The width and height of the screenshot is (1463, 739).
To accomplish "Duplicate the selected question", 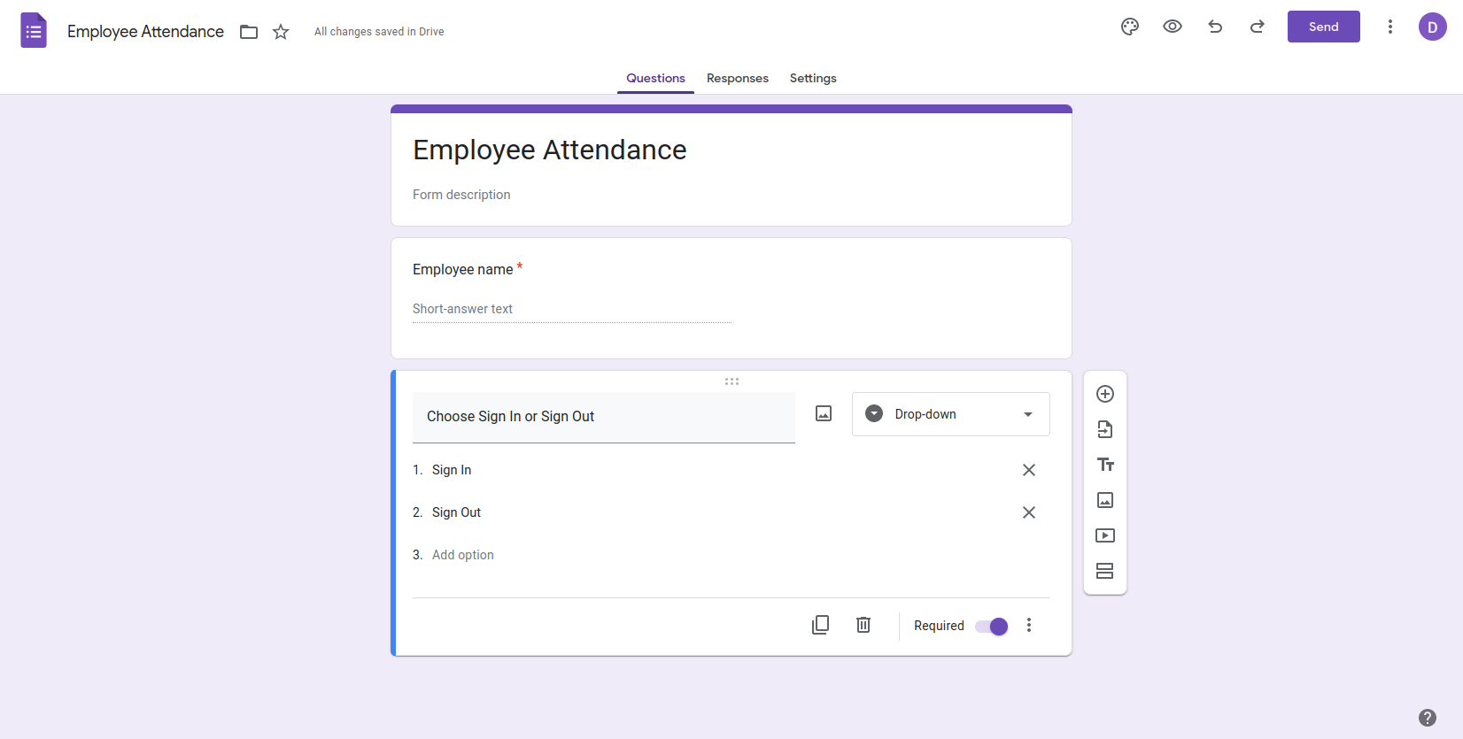I will click(820, 625).
